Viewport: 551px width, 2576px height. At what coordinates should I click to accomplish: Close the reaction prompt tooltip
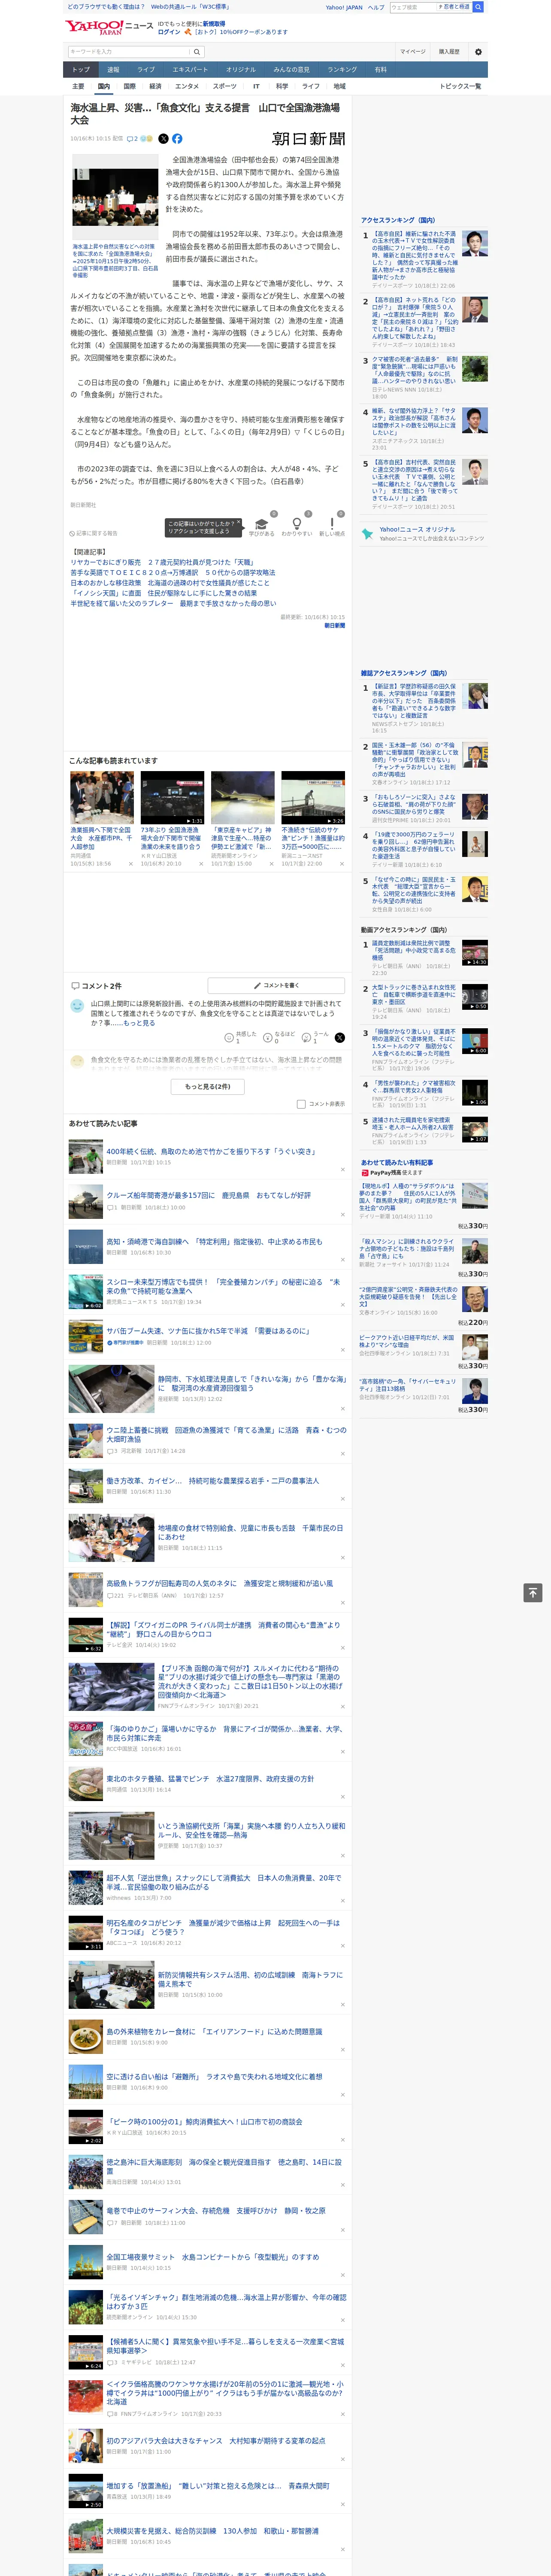point(240,522)
